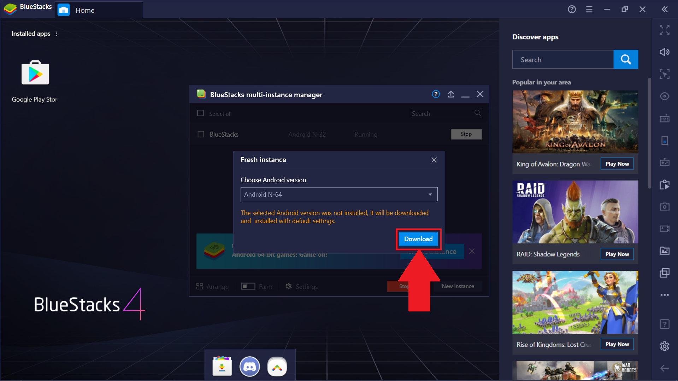Show more sidebar options (three dots)
This screenshot has height=381, width=678.
point(665,294)
